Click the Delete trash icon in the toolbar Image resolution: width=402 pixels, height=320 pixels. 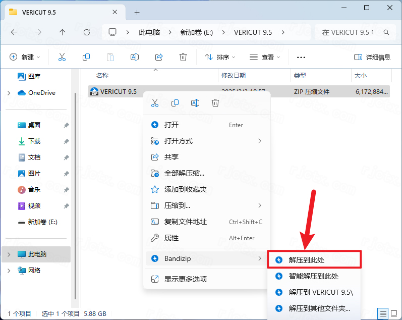[183, 57]
